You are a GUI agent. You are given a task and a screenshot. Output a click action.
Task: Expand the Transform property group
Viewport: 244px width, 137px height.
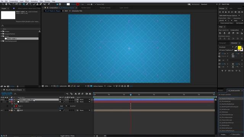[12, 108]
